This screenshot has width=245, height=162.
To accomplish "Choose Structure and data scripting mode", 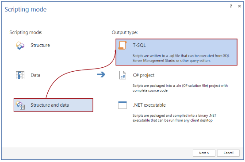I will (x=54, y=105).
